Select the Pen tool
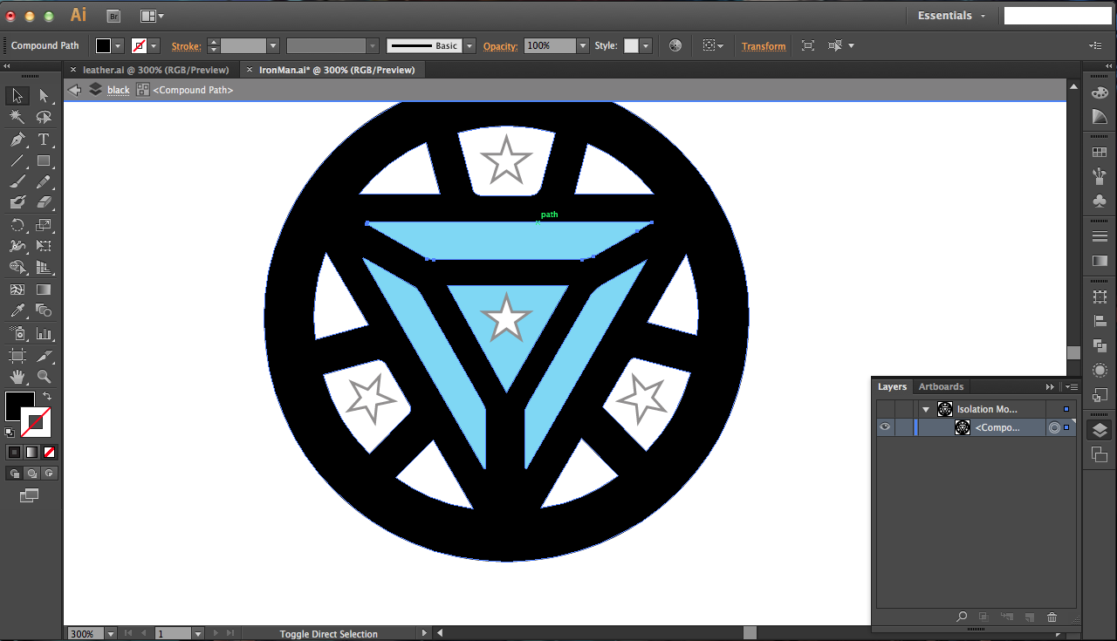Screen dimensions: 1117x641 (x=17, y=139)
